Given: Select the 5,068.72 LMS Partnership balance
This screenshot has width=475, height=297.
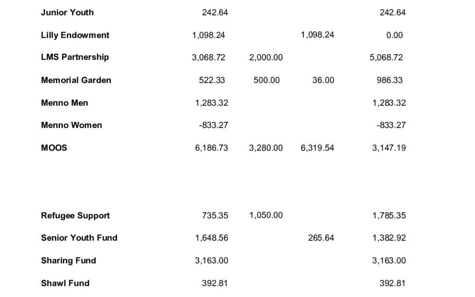Looking at the screenshot, I should (x=386, y=58).
